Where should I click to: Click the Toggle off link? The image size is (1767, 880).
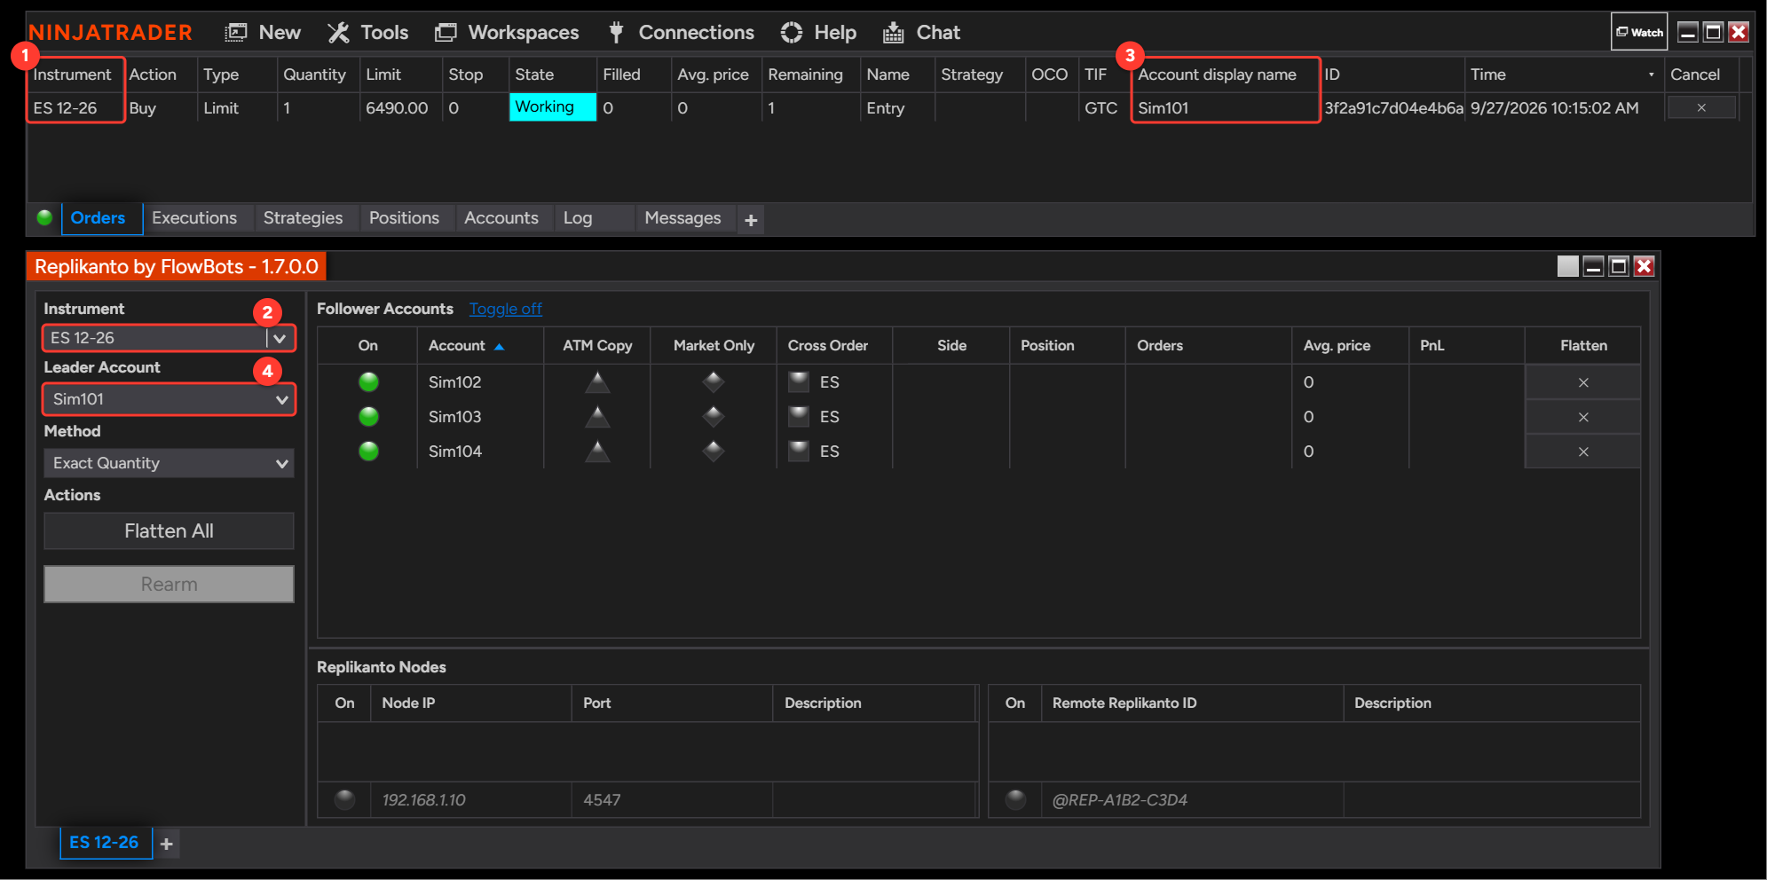(505, 309)
